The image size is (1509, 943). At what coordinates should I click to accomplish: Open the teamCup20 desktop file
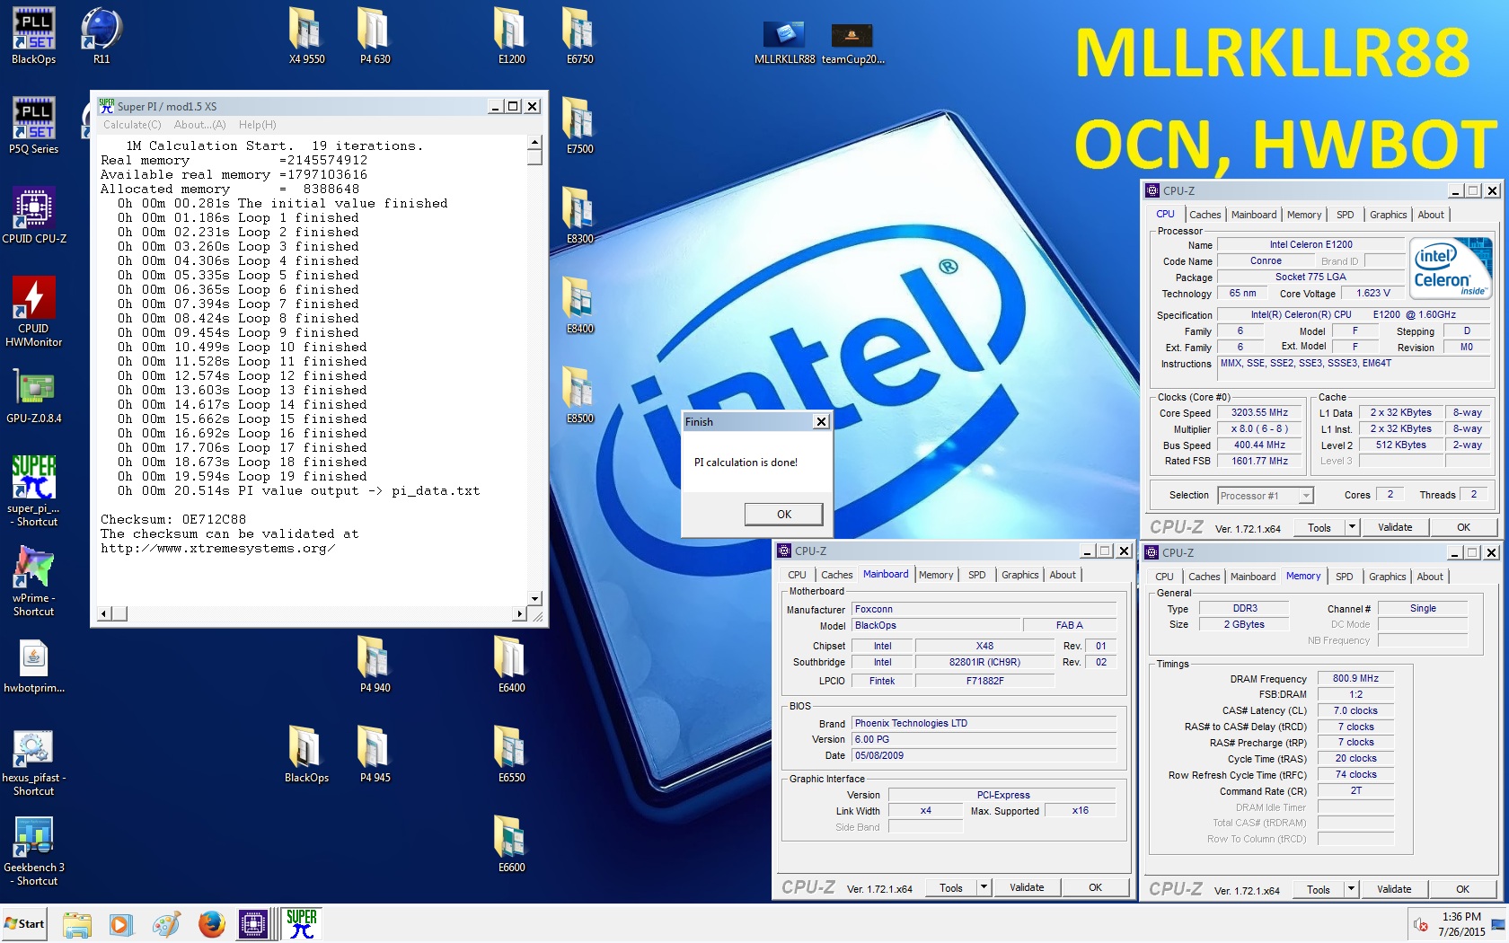tap(852, 43)
